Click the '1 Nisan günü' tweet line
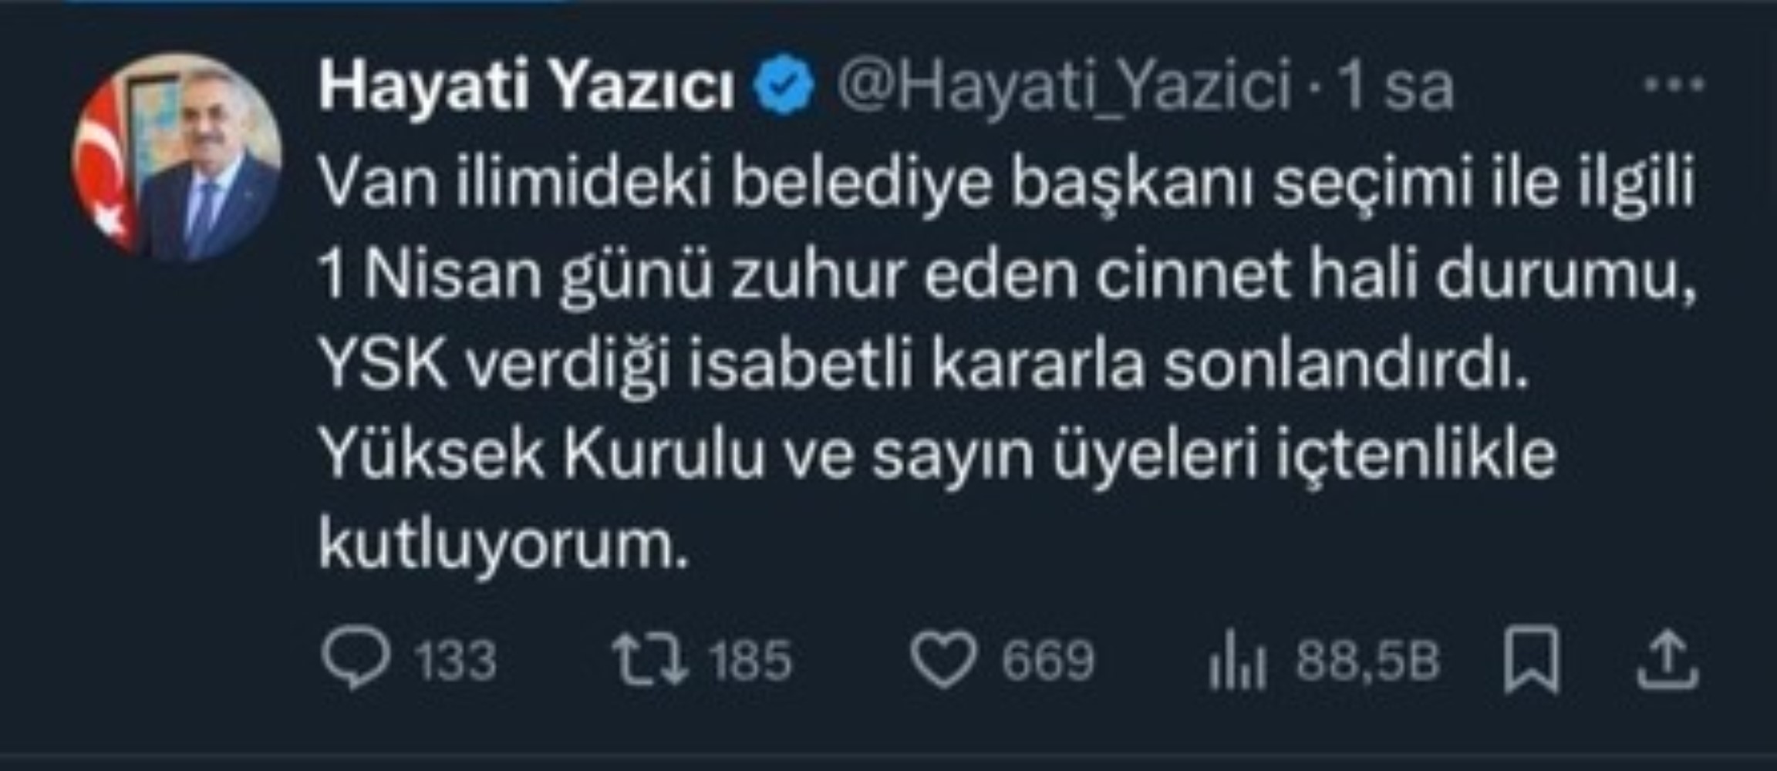Viewport: 1777px width, 771px height. (x=1007, y=274)
